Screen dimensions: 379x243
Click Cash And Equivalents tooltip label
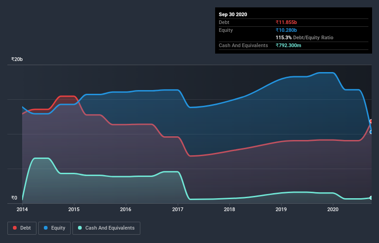tap(243, 45)
